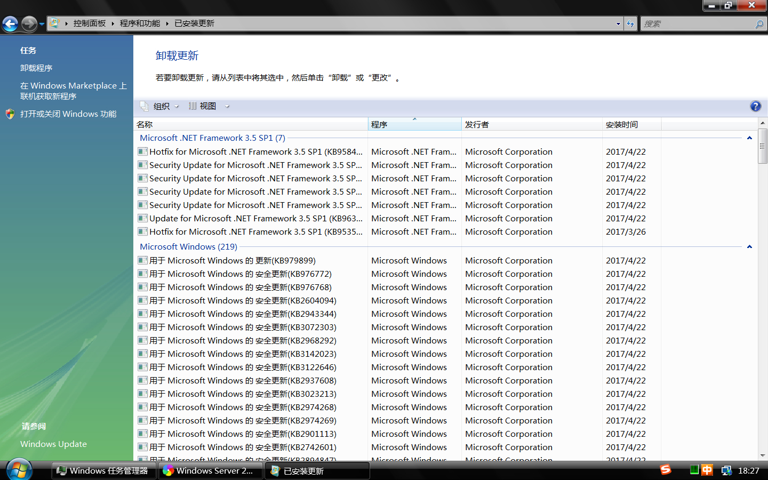Click icon of security update KB976768

[142, 287]
